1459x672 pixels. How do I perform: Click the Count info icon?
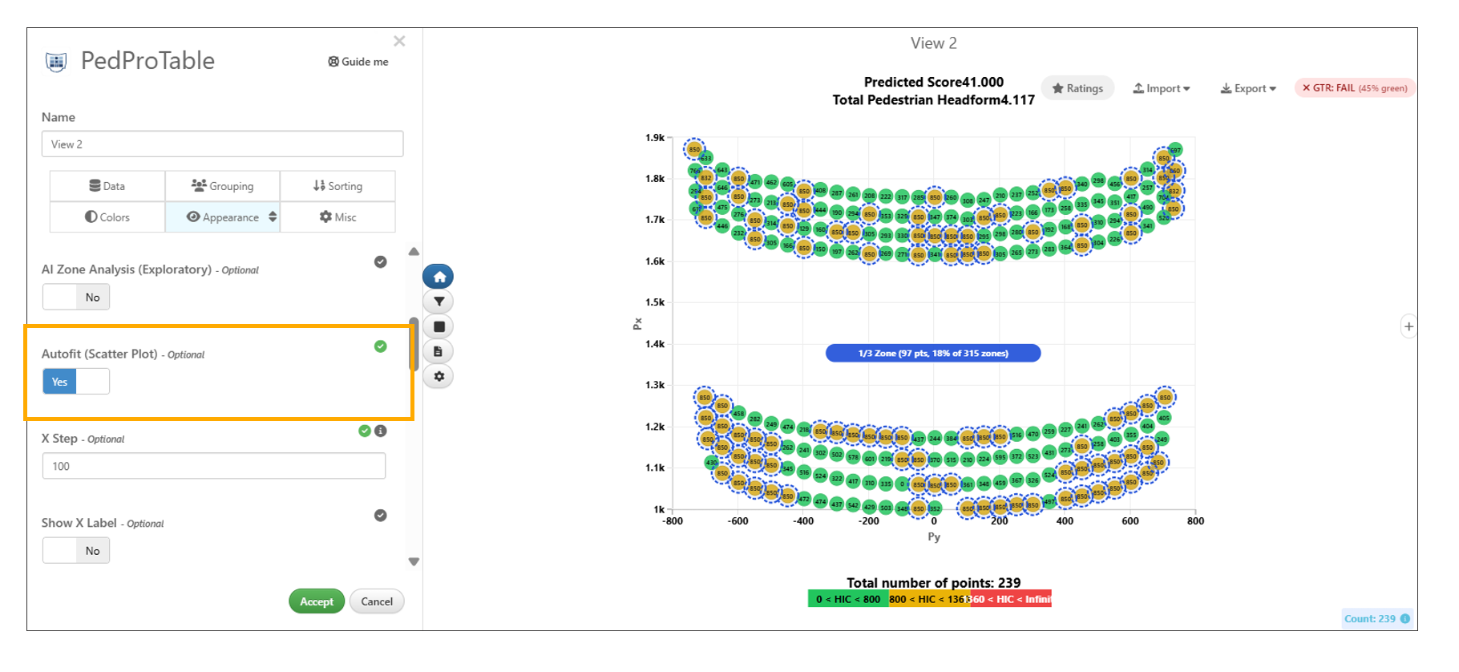(x=1404, y=618)
